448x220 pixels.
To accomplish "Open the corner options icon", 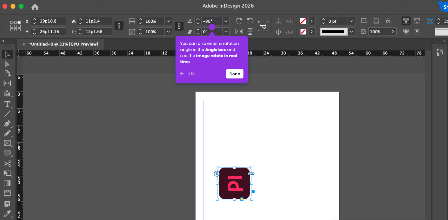I will pyautogui.click(x=364, y=21).
